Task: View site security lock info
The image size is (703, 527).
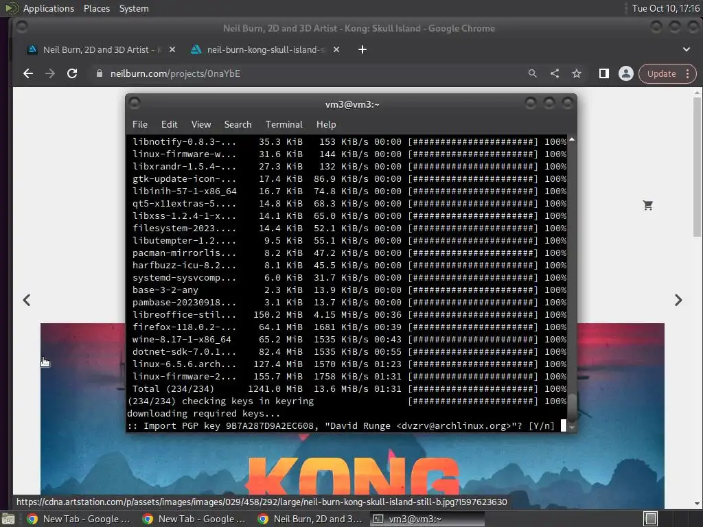Action: (x=100, y=73)
